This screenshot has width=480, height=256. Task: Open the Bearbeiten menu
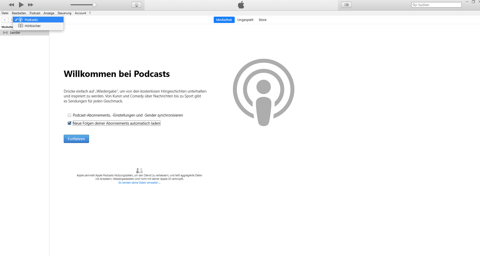click(x=19, y=13)
